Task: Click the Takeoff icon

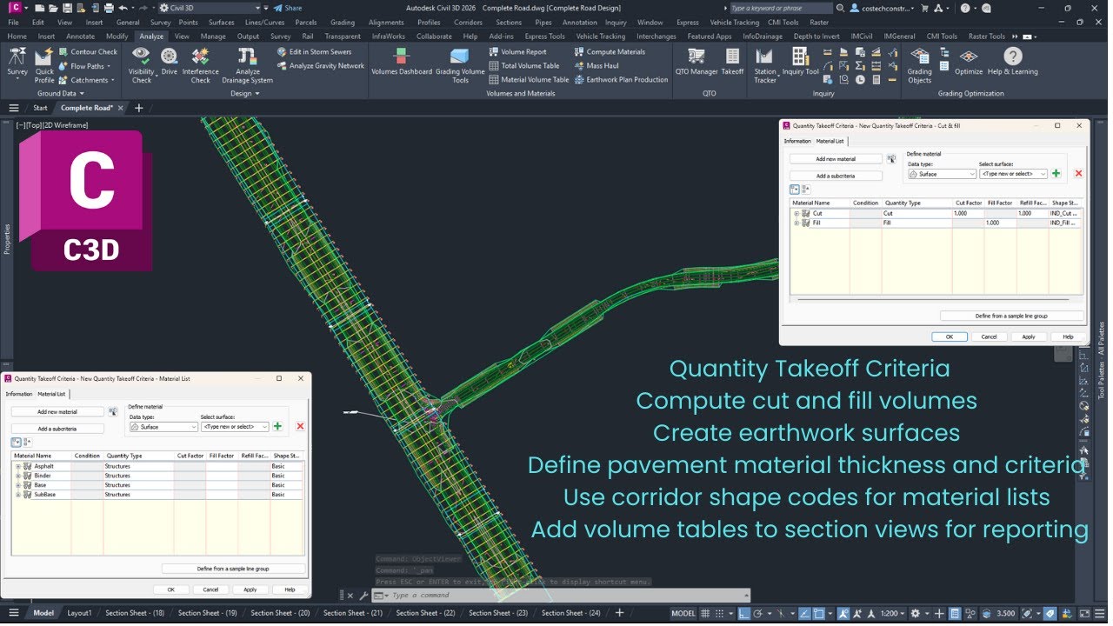Action: (733, 63)
